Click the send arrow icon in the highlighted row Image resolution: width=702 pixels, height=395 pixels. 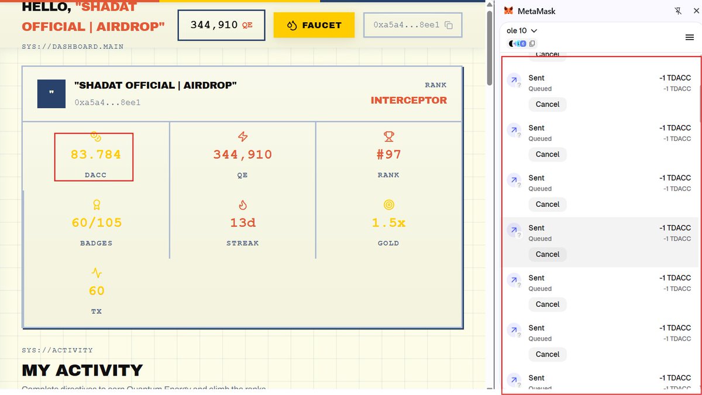pyautogui.click(x=514, y=230)
